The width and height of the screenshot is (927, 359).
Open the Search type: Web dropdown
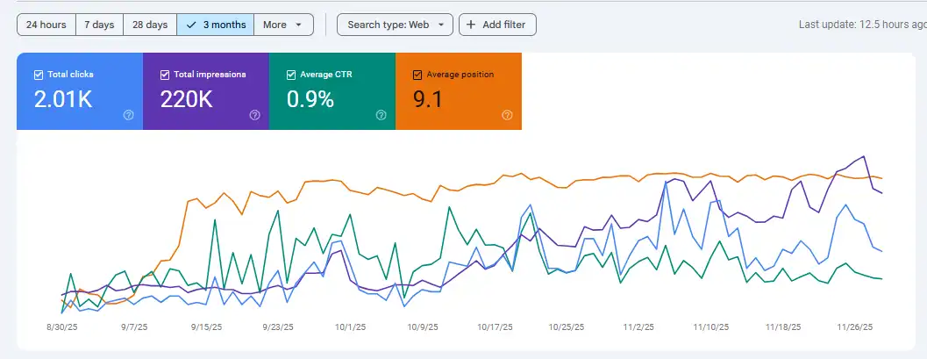tap(395, 25)
